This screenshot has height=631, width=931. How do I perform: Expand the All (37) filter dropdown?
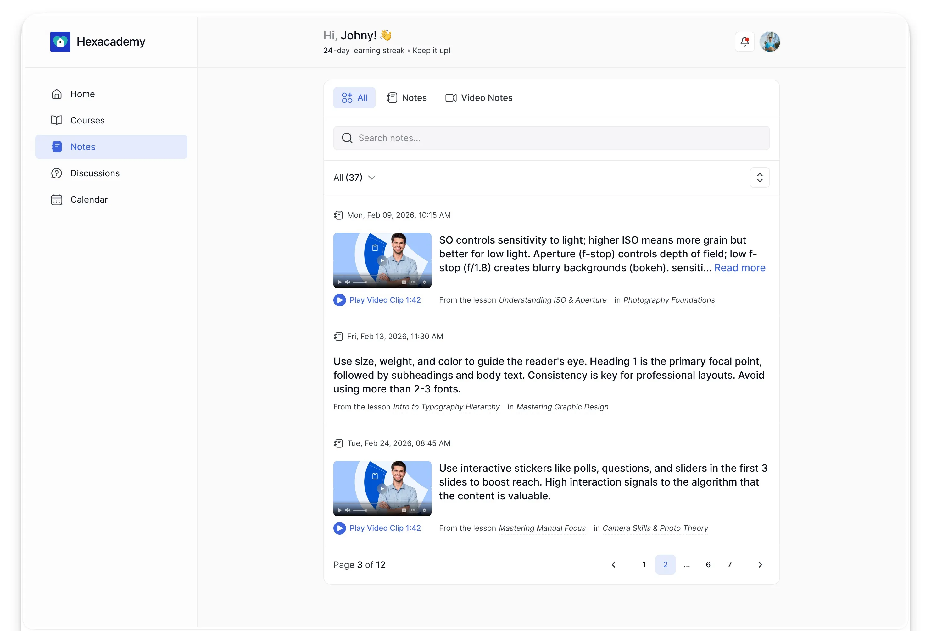(354, 178)
